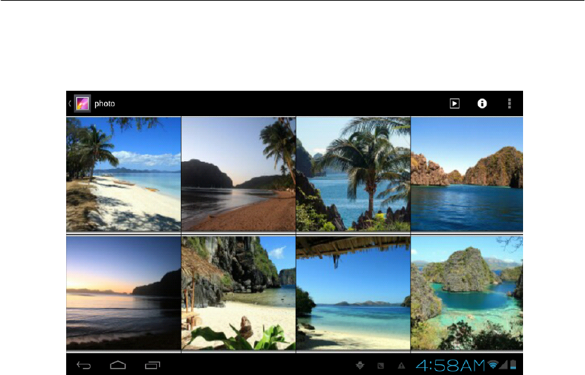Go up using the back chevron by Gallery icon
Viewport: 585px width, 375px height.
(70, 103)
